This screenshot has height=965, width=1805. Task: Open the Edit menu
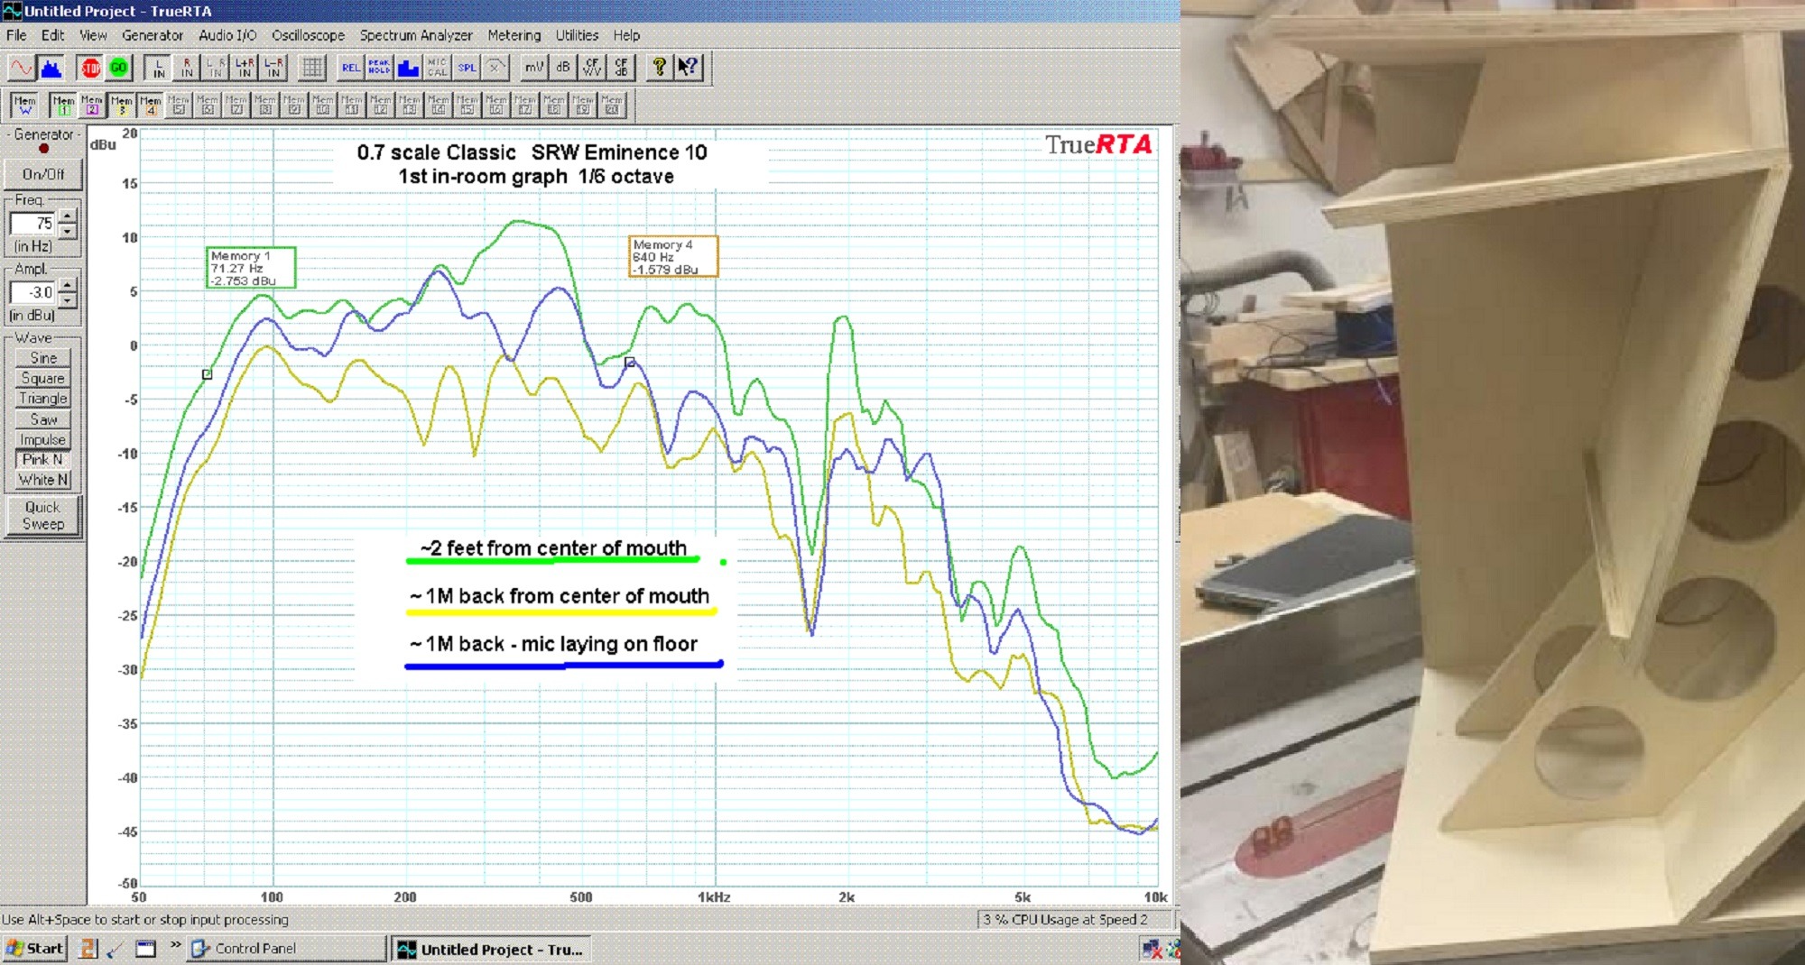52,35
